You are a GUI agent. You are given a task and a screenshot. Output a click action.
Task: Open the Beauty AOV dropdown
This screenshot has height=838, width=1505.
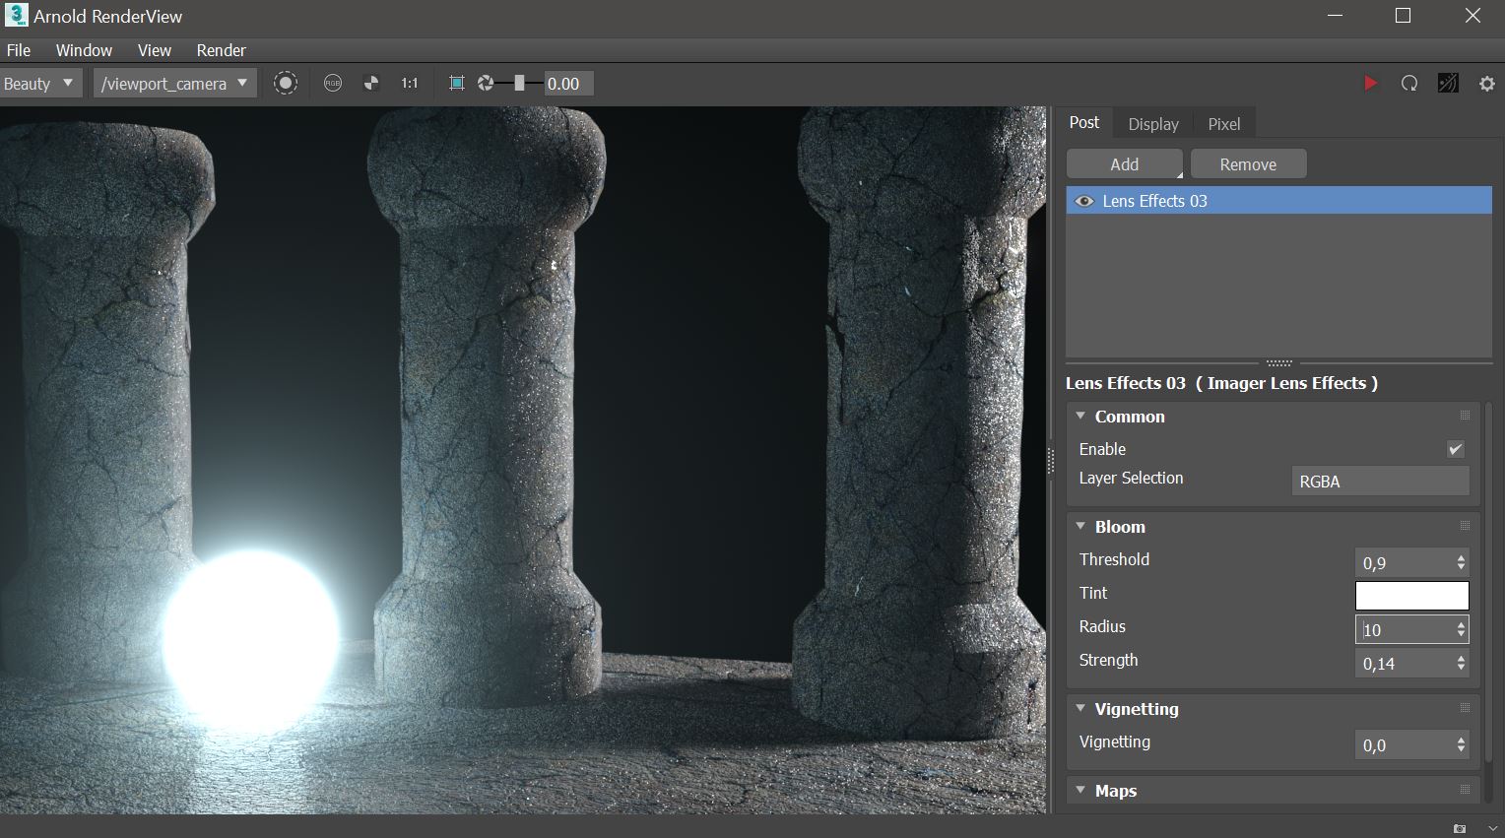pyautogui.click(x=41, y=83)
